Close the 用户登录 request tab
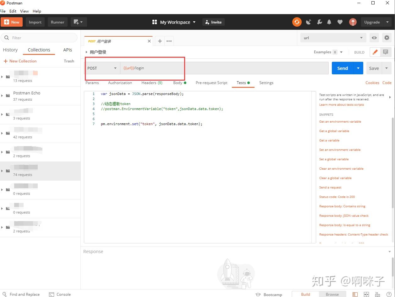 149,41
